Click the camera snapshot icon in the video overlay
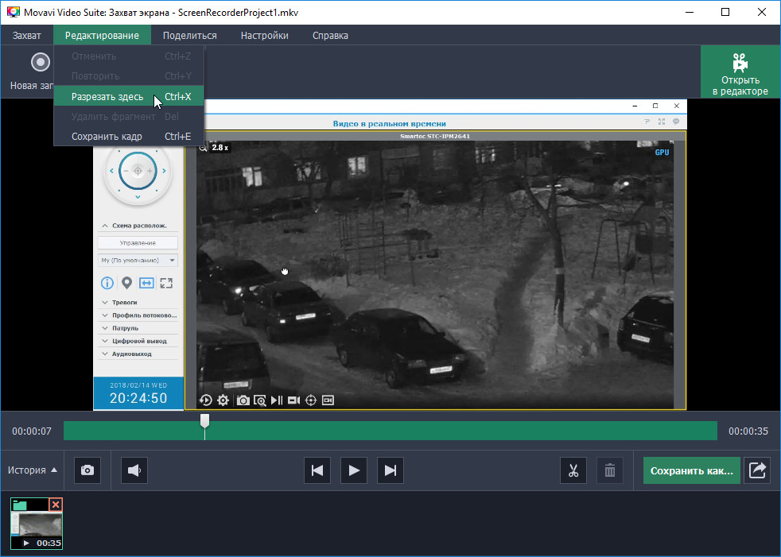781x557 pixels. click(x=243, y=400)
